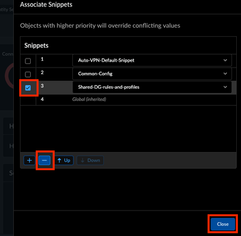Click the Global (inherited) row text
This screenshot has width=241, height=236.
[x=89, y=99]
